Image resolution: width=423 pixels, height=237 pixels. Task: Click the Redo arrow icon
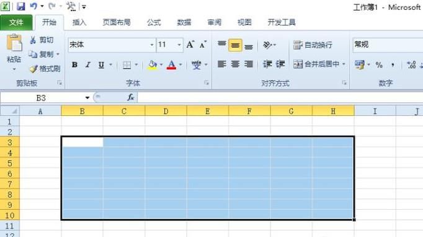(52, 6)
